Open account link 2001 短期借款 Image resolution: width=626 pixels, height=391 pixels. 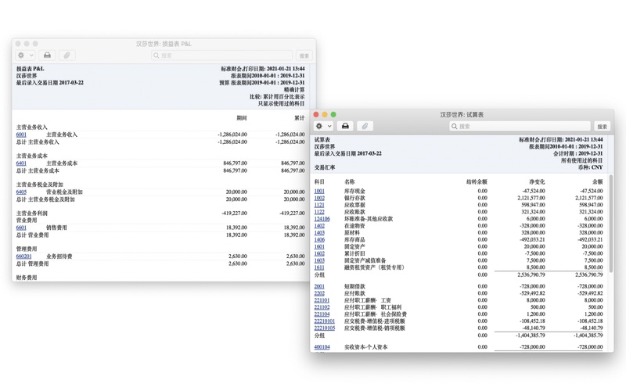point(319,286)
